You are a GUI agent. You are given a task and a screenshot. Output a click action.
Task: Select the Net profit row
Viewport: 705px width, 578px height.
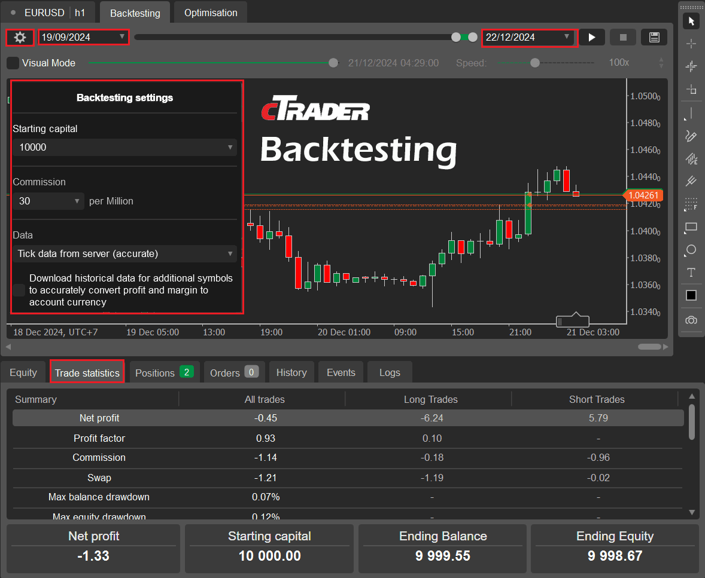[x=348, y=418]
